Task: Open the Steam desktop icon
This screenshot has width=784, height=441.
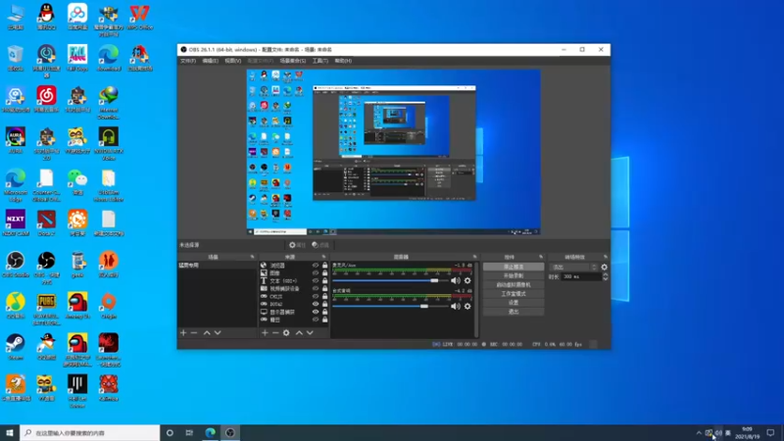Action: tap(16, 347)
